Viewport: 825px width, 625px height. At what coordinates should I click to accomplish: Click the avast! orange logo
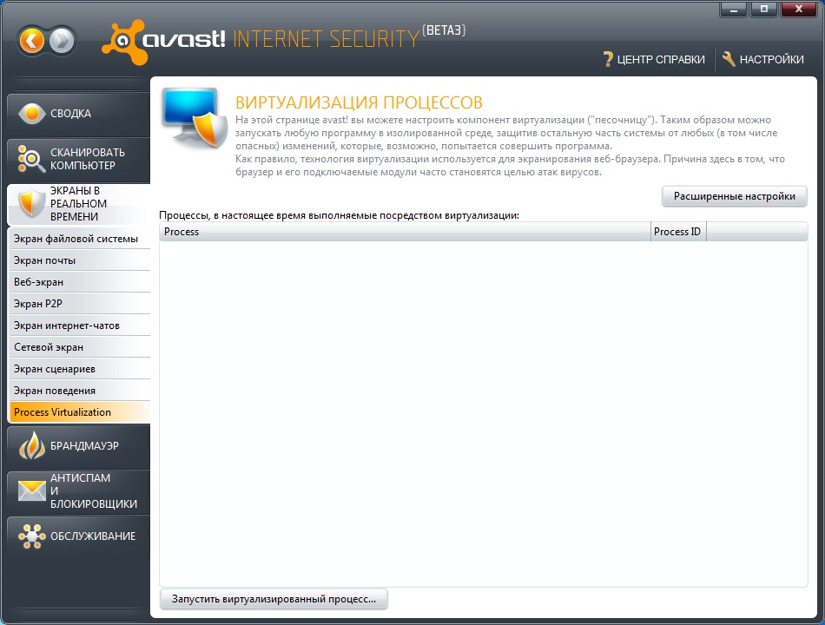click(125, 42)
